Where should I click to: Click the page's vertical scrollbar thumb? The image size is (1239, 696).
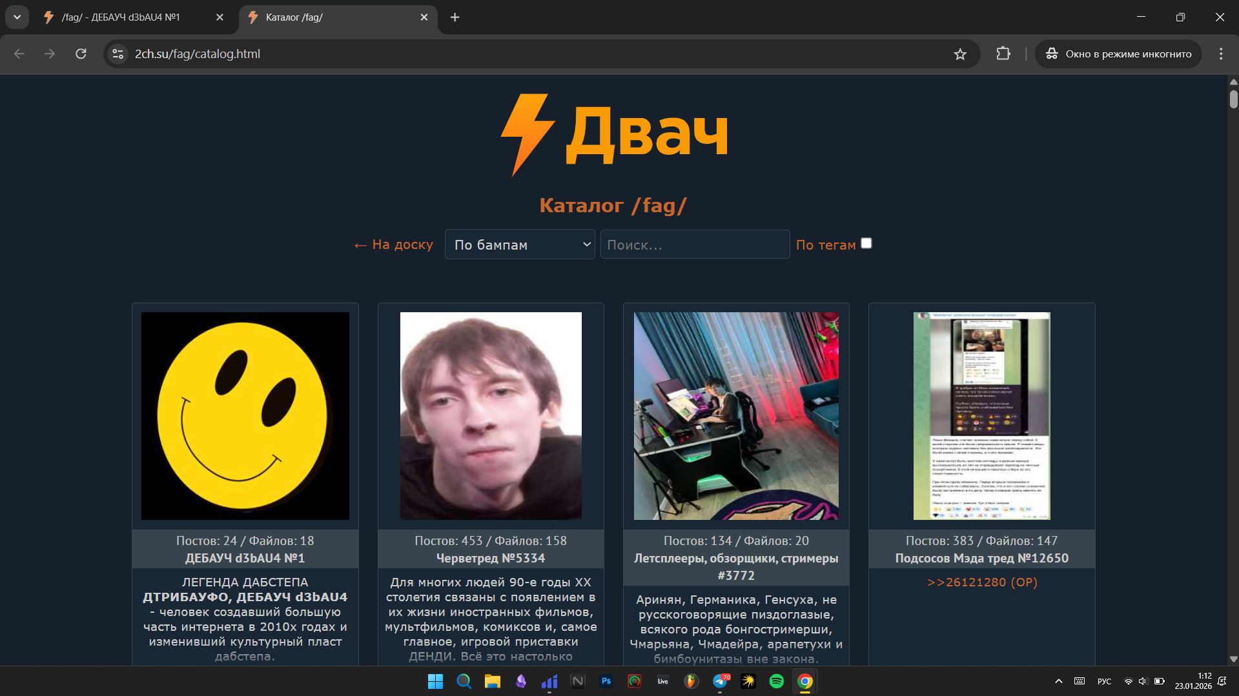tap(1233, 99)
